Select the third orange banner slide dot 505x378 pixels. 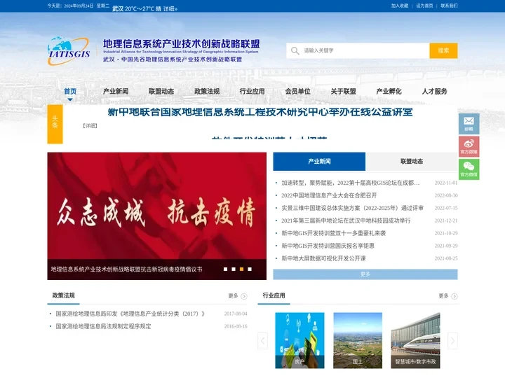click(241, 269)
